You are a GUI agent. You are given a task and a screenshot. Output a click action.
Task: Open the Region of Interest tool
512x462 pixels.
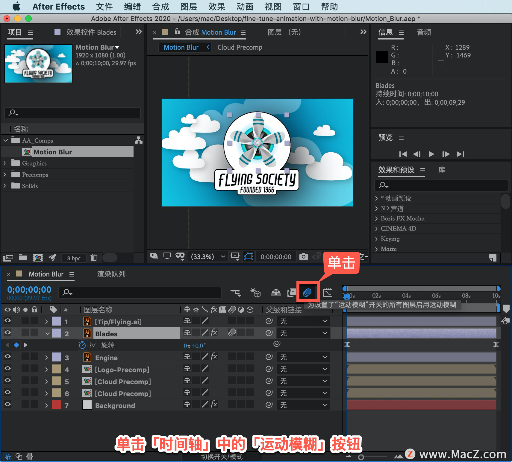click(235, 256)
